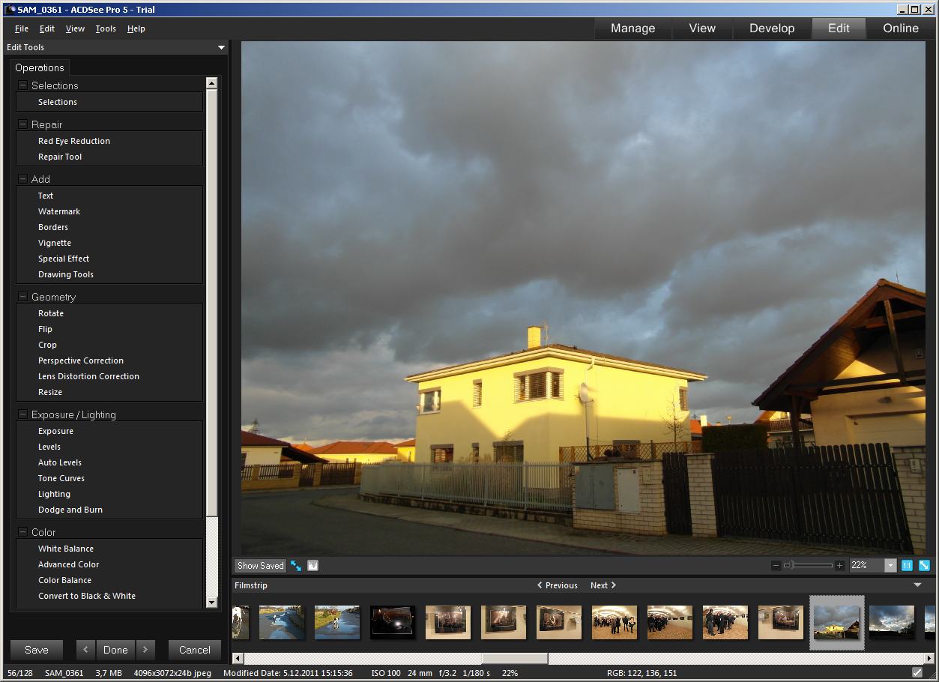Go to next image with right arrow beside Done
The width and height of the screenshot is (939, 682).
coord(145,650)
